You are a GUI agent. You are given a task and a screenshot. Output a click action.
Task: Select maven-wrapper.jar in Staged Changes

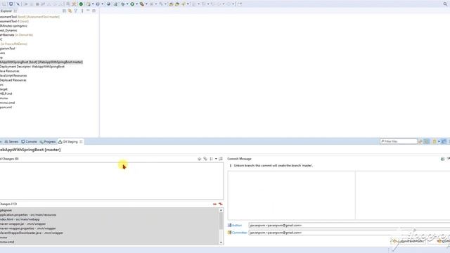click(23, 223)
